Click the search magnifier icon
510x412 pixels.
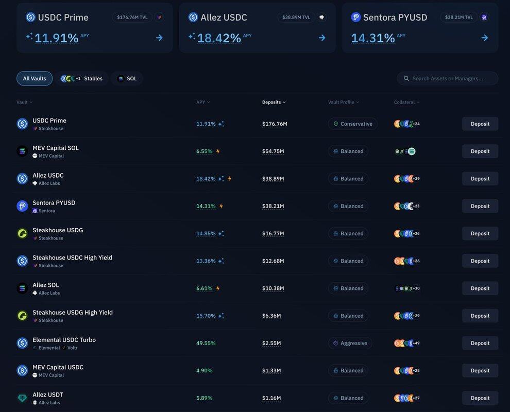click(x=406, y=78)
